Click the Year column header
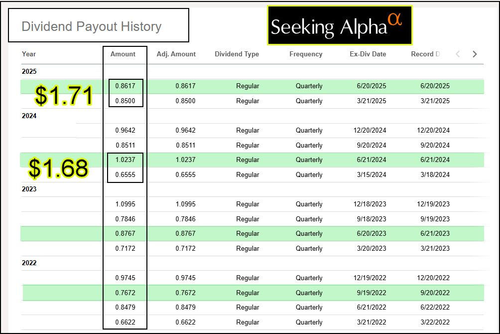This screenshot has width=500, height=334. tap(29, 54)
